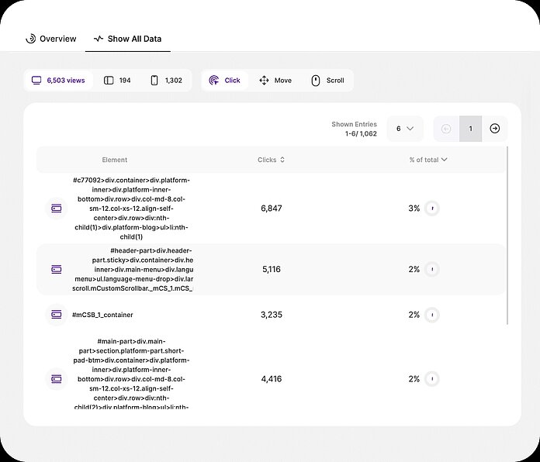Choose the Click interaction type

click(x=225, y=81)
